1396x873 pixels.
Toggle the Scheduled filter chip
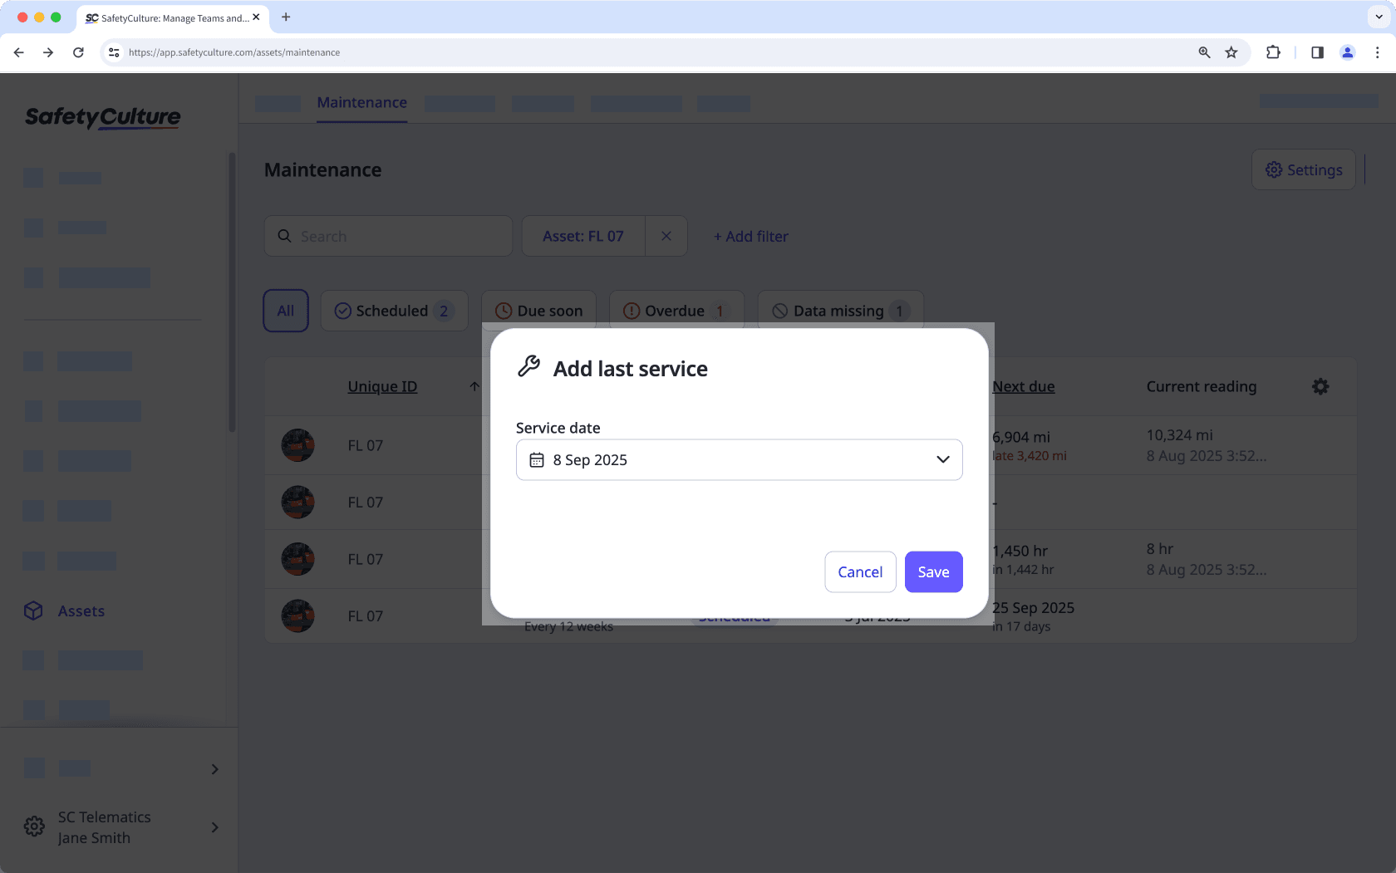(x=394, y=310)
